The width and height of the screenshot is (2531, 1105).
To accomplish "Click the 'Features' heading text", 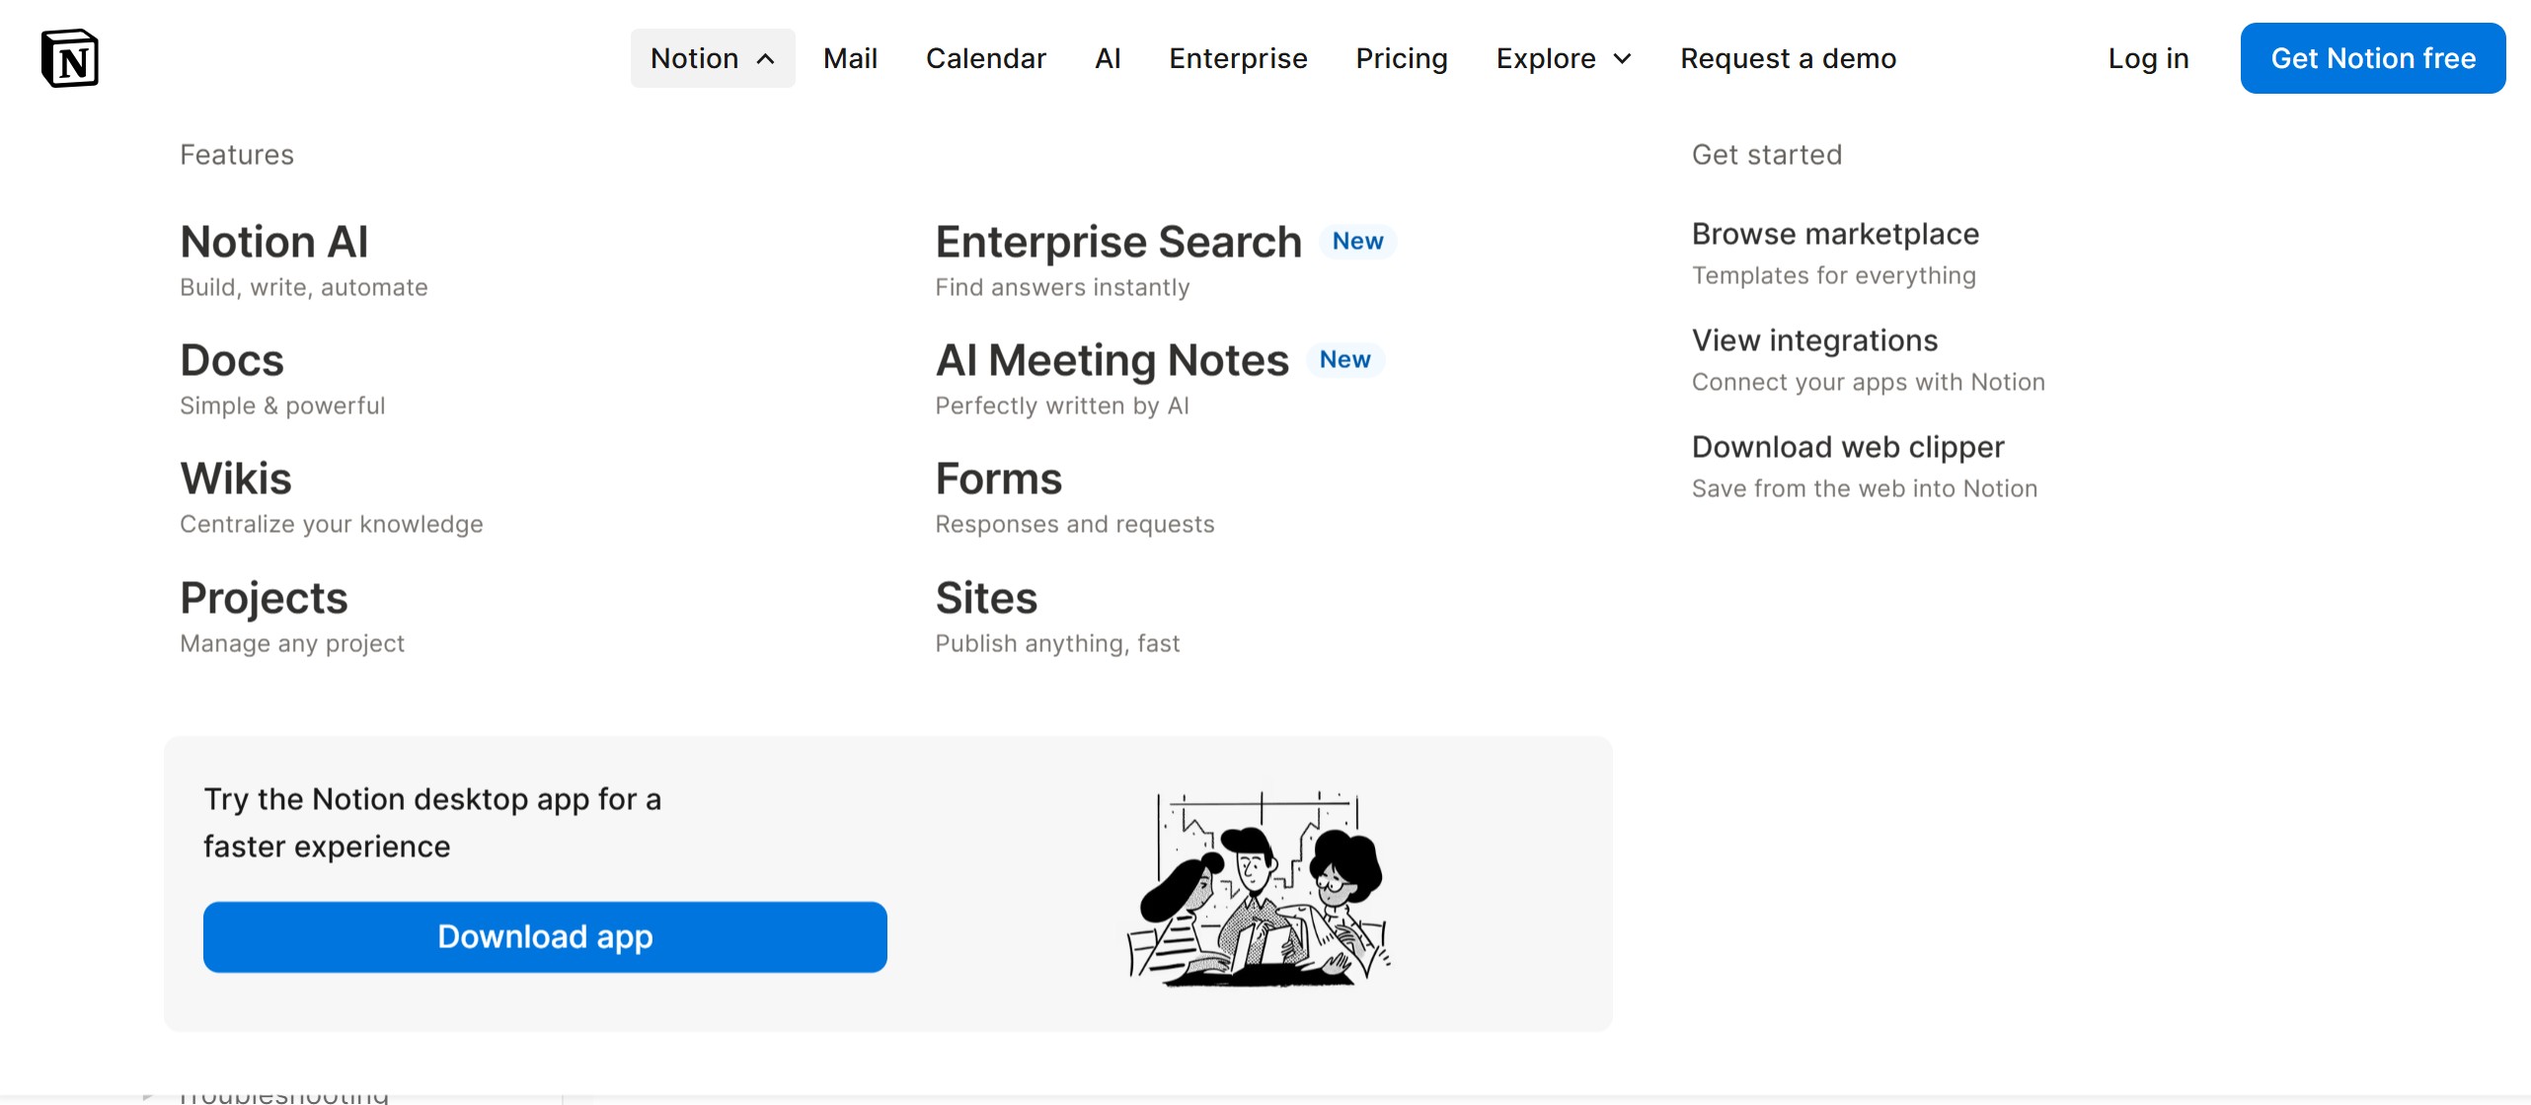I will [x=237, y=155].
